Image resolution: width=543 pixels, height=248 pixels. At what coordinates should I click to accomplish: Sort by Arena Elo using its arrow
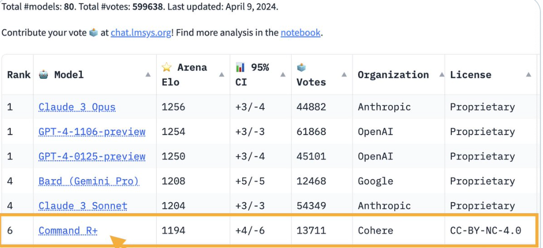tap(222, 75)
